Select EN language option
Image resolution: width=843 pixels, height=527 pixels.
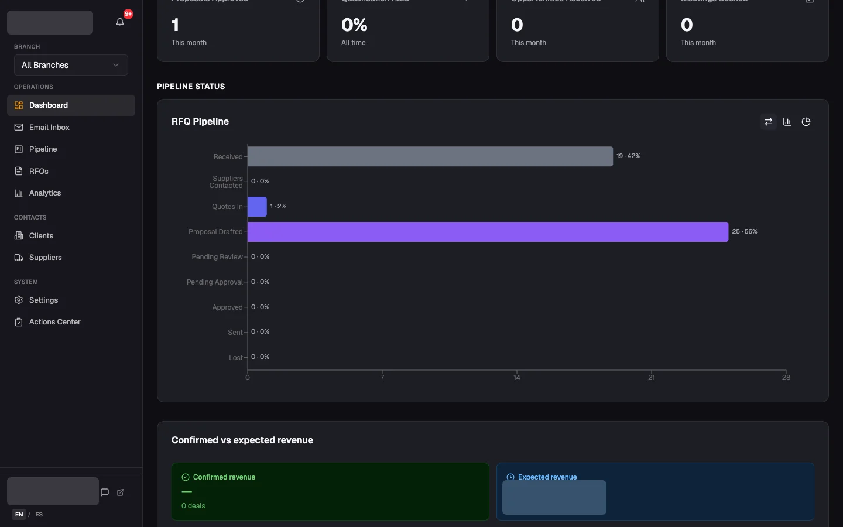point(19,515)
